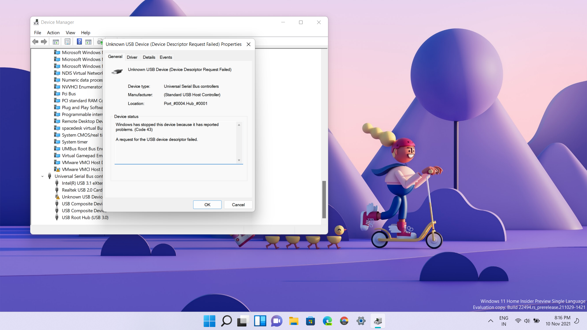The image size is (587, 330).
Task: Select UMBus Root Bus Enumerator
Action: tap(79, 149)
